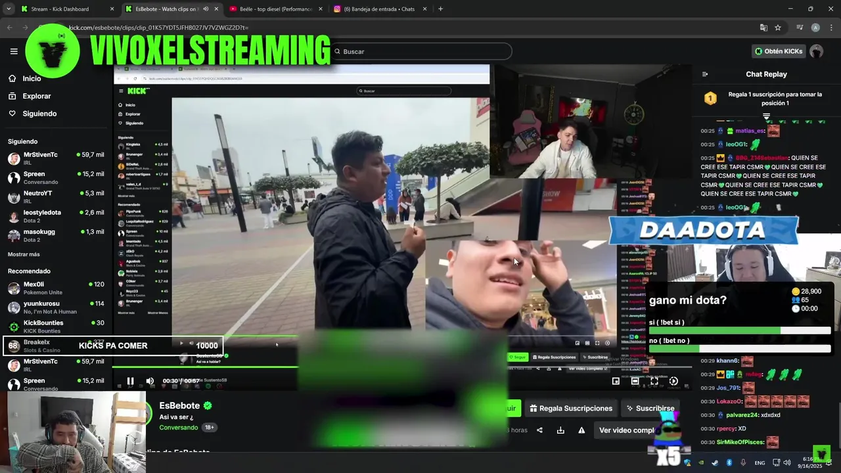Mute the clip audio
This screenshot has height=473, width=841.
tap(150, 381)
